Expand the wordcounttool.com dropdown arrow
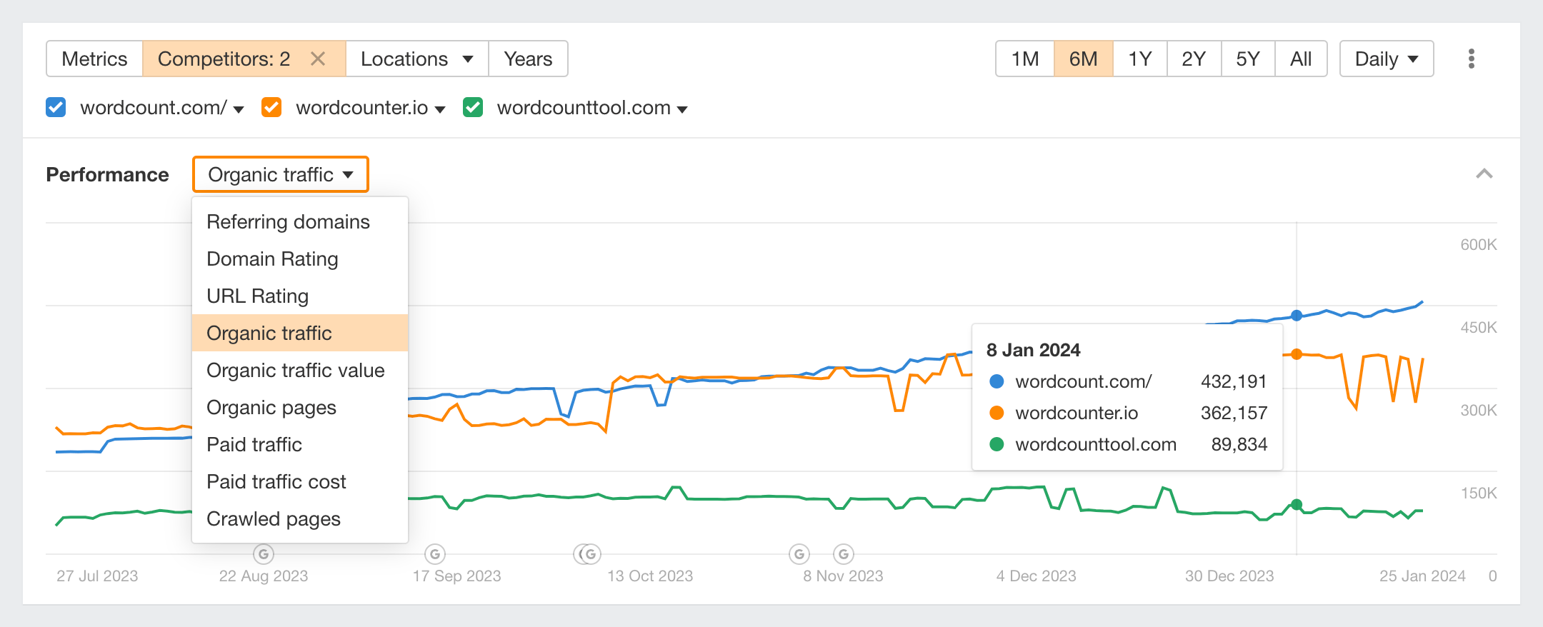This screenshot has width=1543, height=627. point(682,109)
